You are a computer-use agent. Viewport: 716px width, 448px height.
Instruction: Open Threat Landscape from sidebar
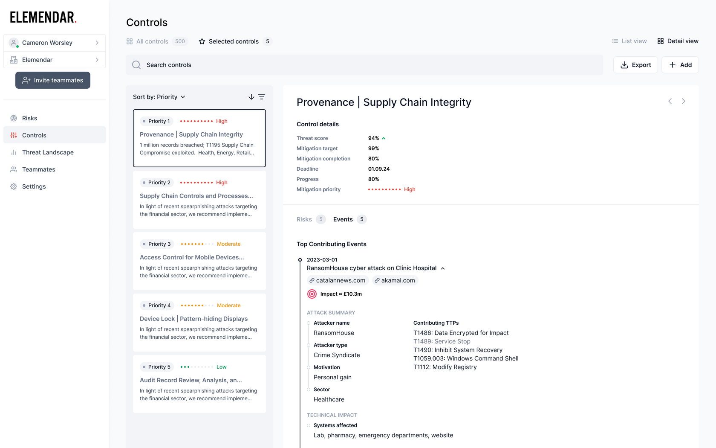point(48,152)
